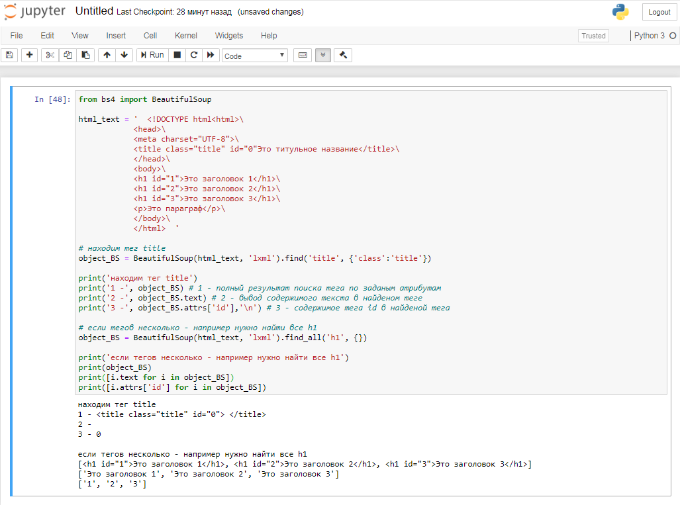Cut selected cells with scissors icon
680x505 pixels.
click(x=50, y=55)
